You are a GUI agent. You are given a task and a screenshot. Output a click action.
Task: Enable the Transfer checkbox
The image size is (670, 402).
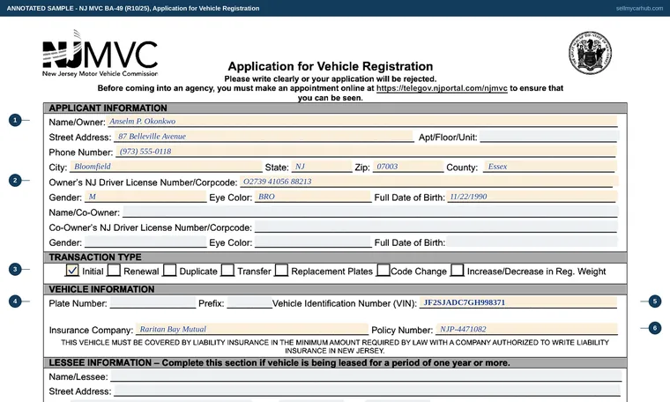227,270
